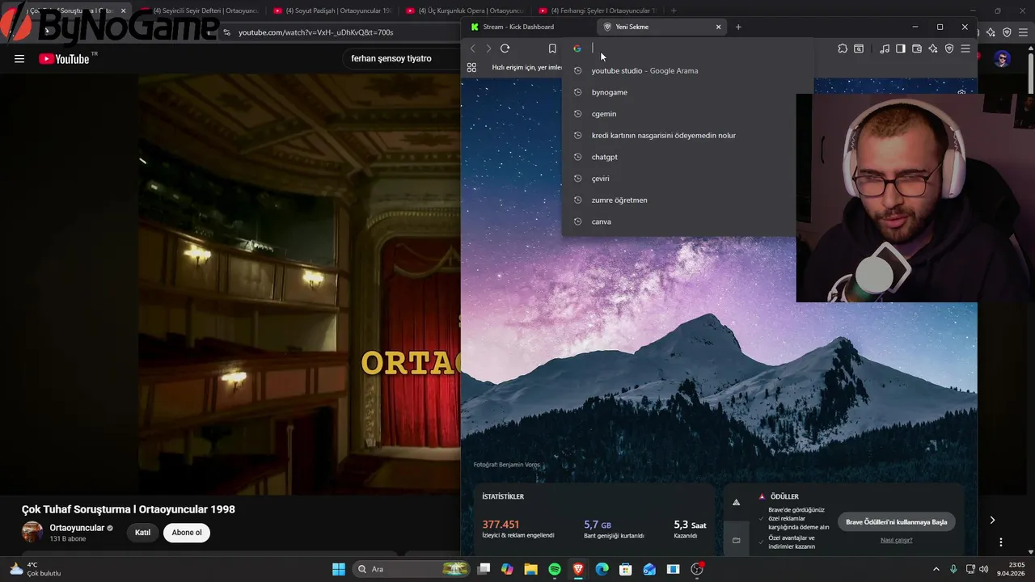Viewport: 1035px width, 582px height.
Task: Toggle the Brave sidebar panel icon
Action: point(901,48)
